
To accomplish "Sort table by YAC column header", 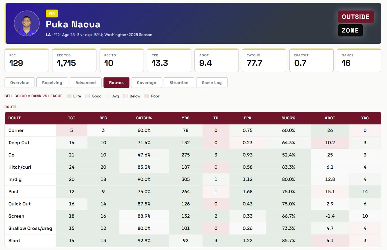I will click(x=365, y=118).
